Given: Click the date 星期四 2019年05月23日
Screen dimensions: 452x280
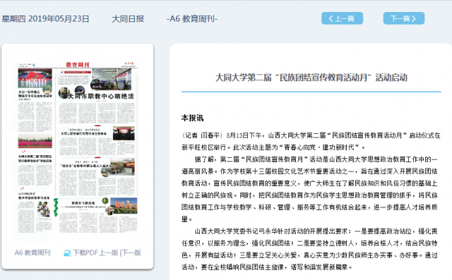Looking at the screenshot, I should (45, 19).
